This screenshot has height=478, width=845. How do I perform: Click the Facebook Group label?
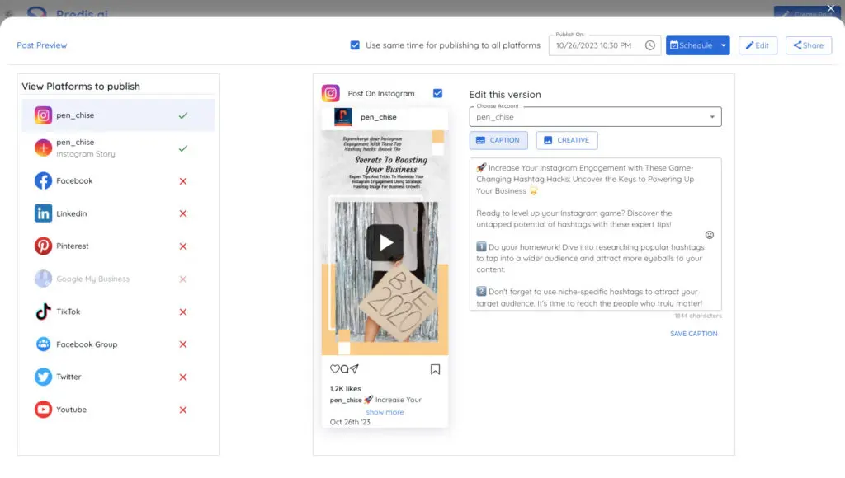point(87,344)
